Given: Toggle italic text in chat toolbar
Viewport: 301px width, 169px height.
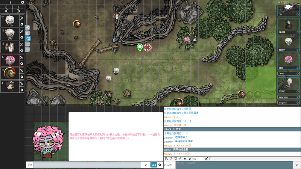Looking at the screenshot, I should coord(171,159).
